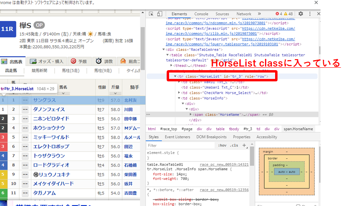Open the Sources tab
Viewport: 347px width, 206px height.
tap(222, 14)
